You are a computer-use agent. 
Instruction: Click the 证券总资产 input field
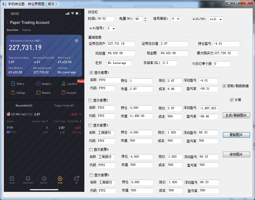(121, 44)
